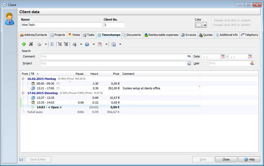Switch to the Tasks tab
This screenshot has width=264, height=166.
click(89, 35)
